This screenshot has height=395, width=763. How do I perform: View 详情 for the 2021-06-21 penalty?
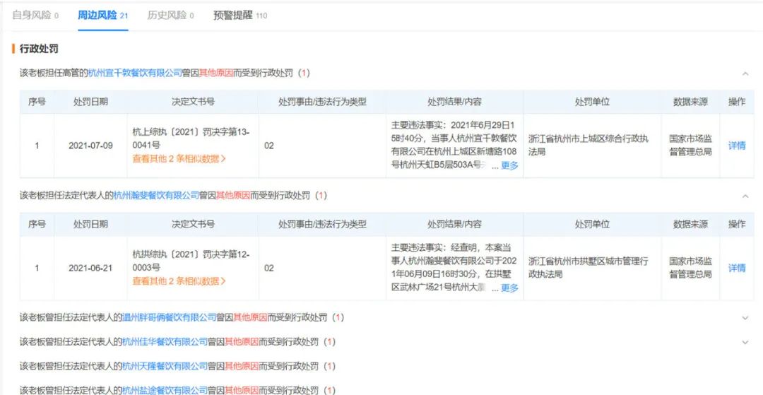click(737, 268)
